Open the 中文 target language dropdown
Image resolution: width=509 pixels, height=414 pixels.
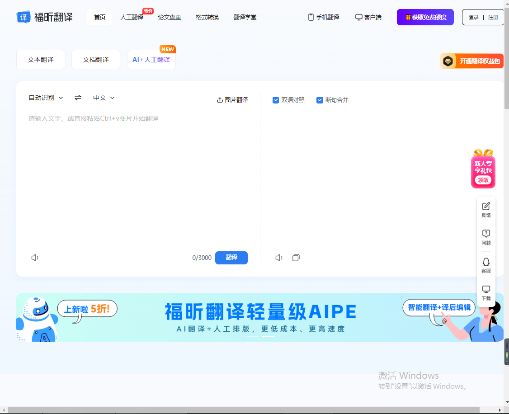tap(104, 98)
